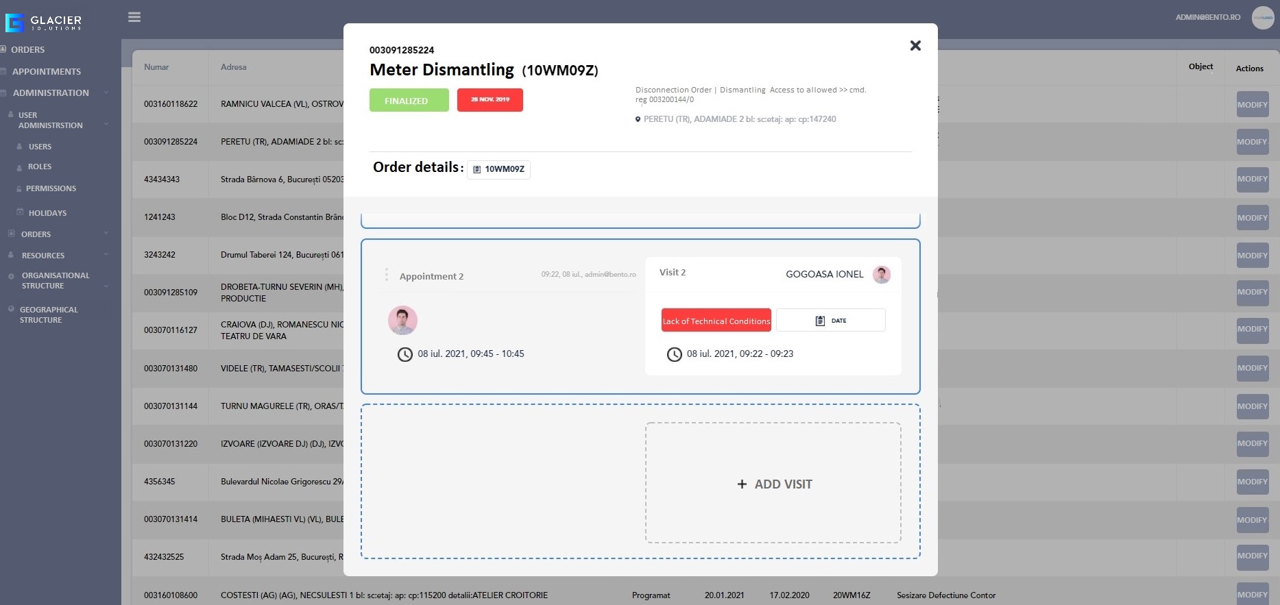Screen dimensions: 1280x605
Task: Click the admin user avatar in header
Action: click(1262, 18)
